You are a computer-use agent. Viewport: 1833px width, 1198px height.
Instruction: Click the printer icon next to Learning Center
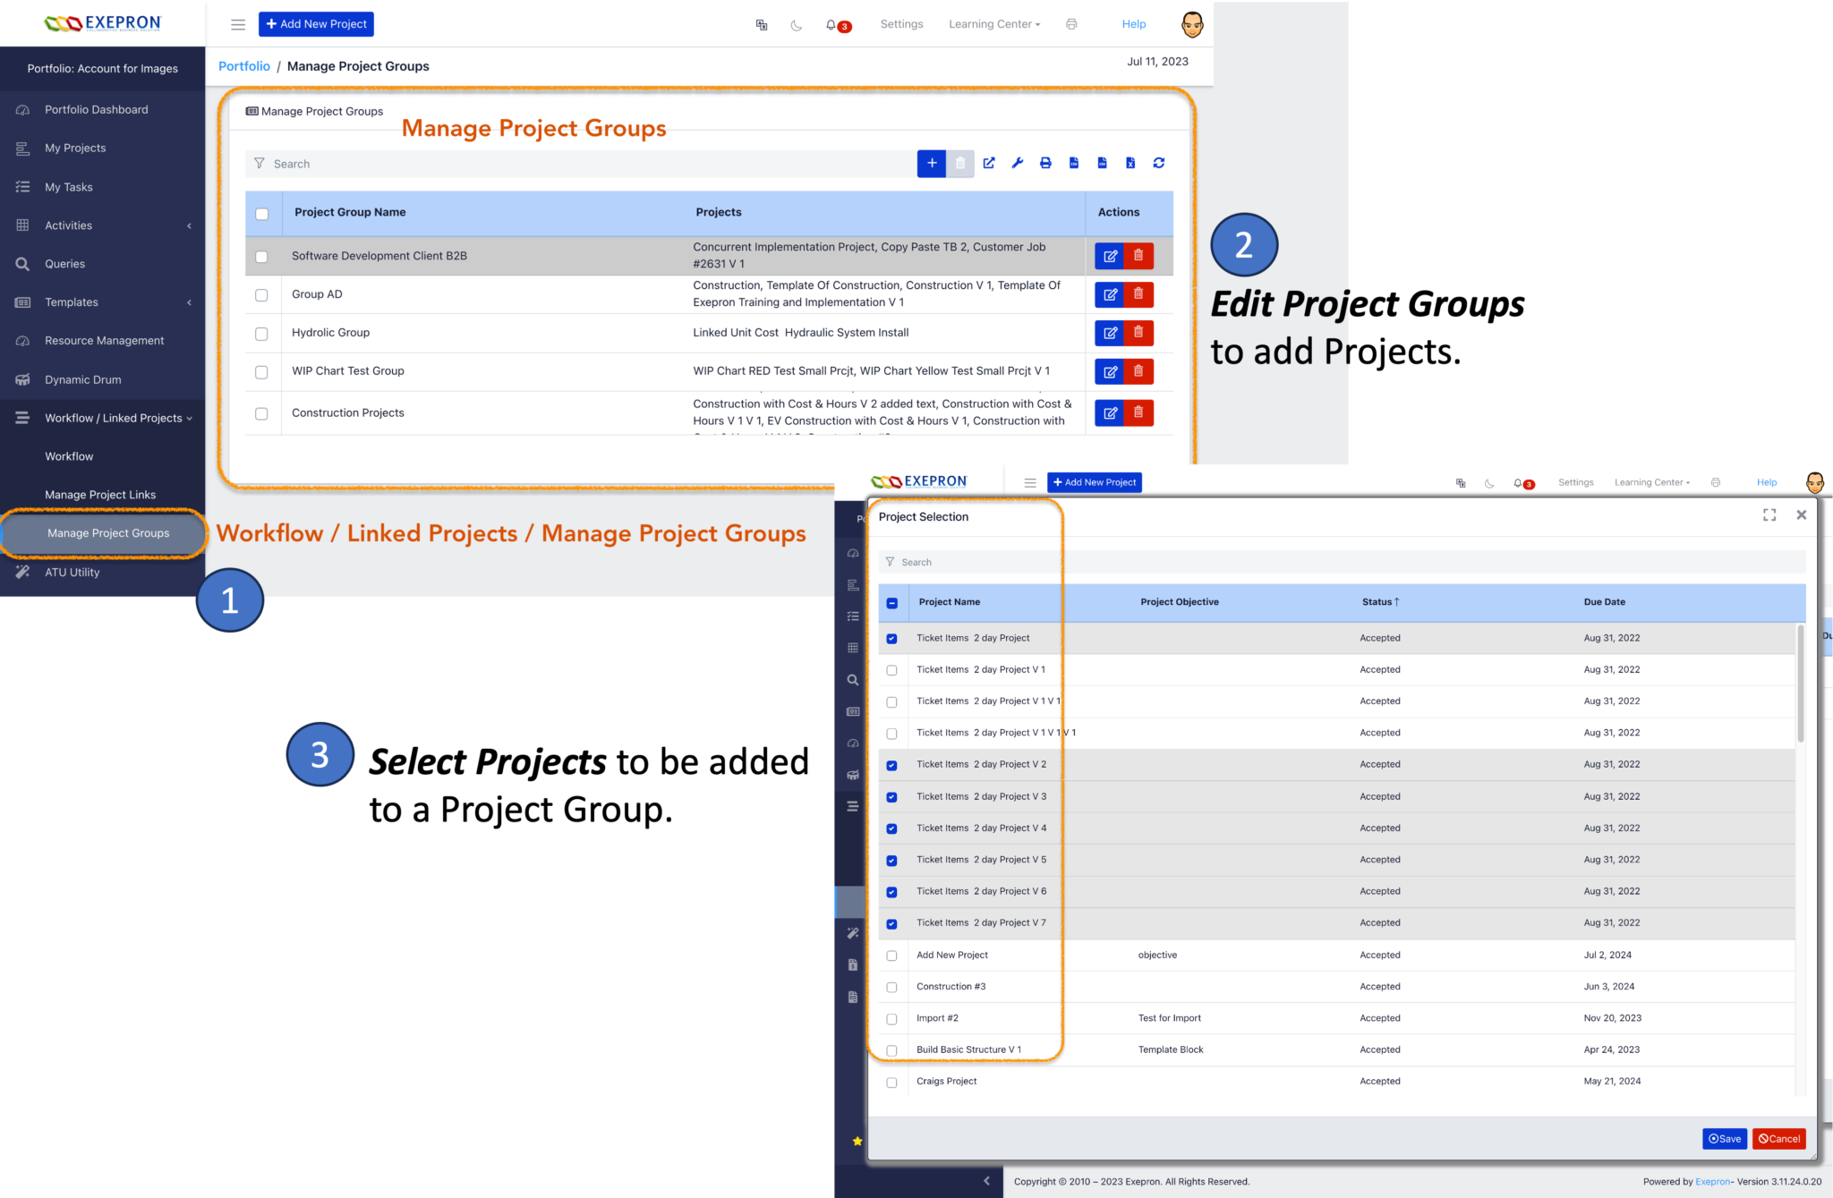[x=1071, y=24]
